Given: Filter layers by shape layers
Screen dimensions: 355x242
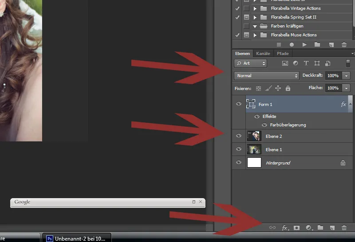Looking at the screenshot, I should pos(317,63).
